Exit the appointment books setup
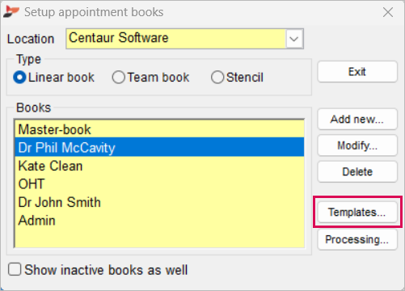The width and height of the screenshot is (405, 291). coord(357,72)
